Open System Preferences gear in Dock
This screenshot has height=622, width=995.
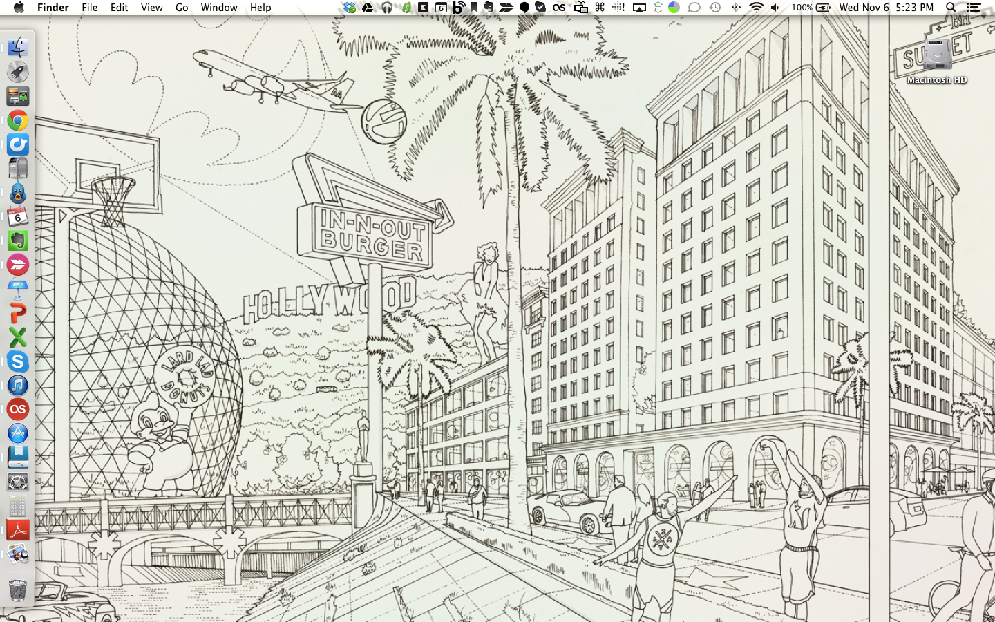click(x=18, y=482)
